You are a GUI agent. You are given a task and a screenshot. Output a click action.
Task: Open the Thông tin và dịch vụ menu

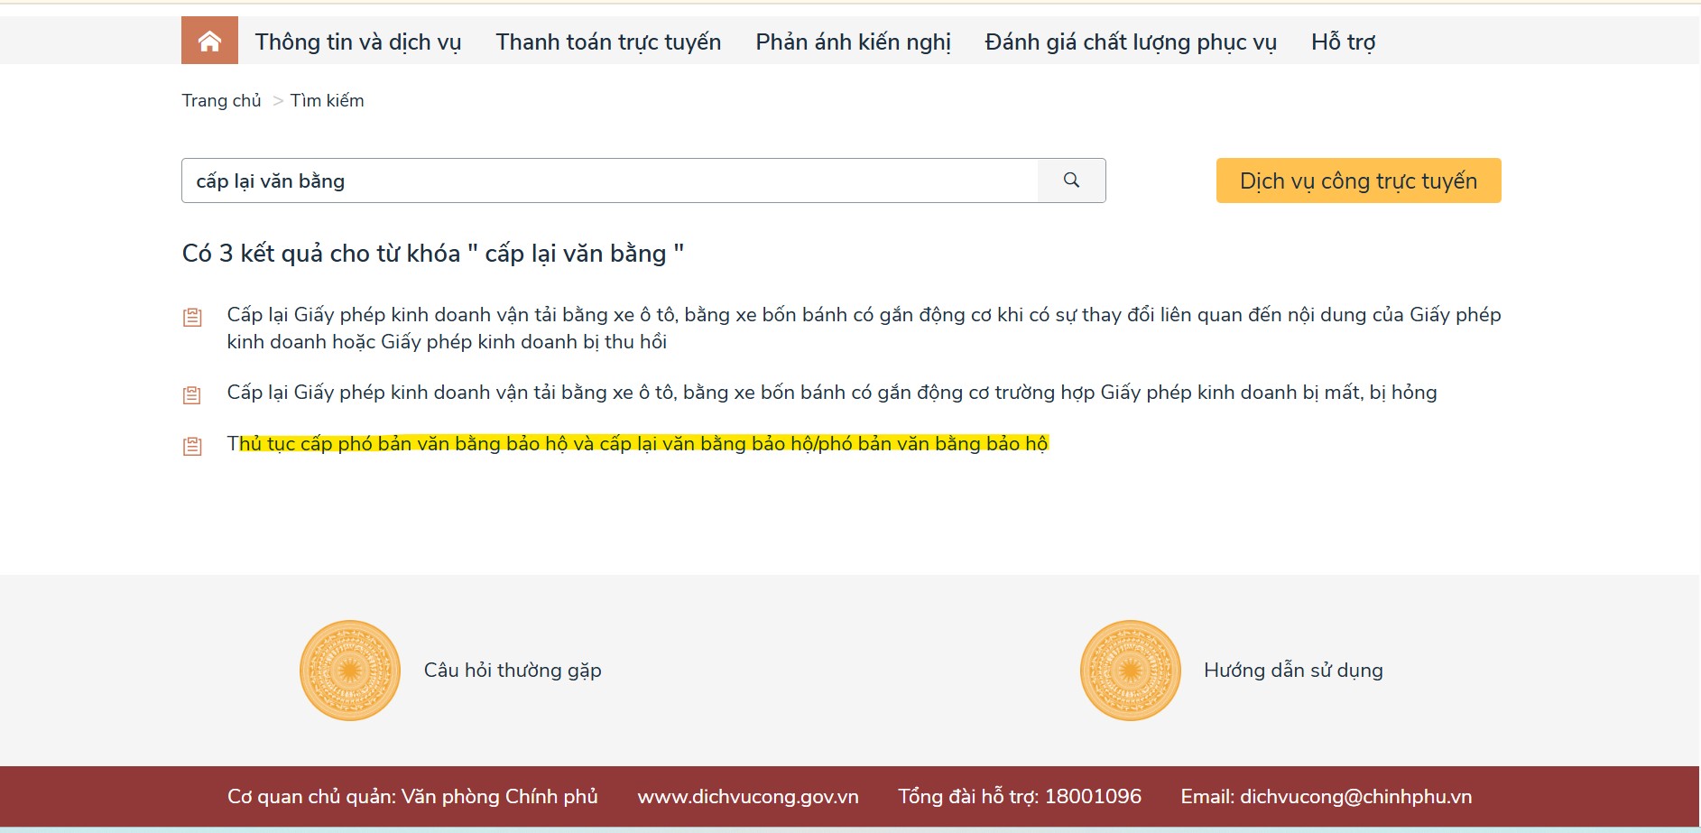pos(357,42)
